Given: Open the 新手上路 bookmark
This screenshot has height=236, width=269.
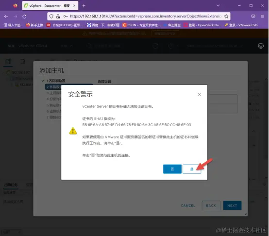Looking at the screenshot, I should [x=34, y=25].
